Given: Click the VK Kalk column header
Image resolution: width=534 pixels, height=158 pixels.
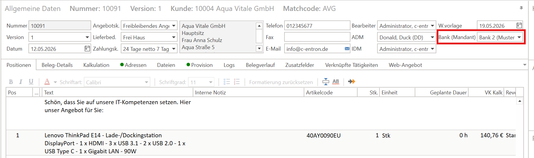Looking at the screenshot, I should (x=486, y=93).
